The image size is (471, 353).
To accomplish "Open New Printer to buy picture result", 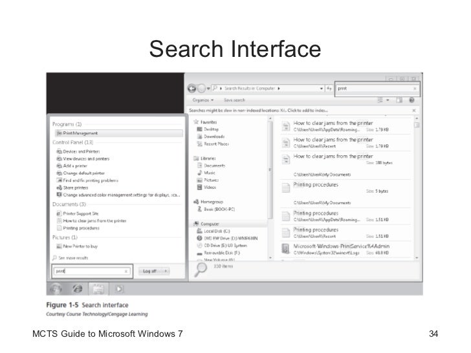I will (x=77, y=246).
